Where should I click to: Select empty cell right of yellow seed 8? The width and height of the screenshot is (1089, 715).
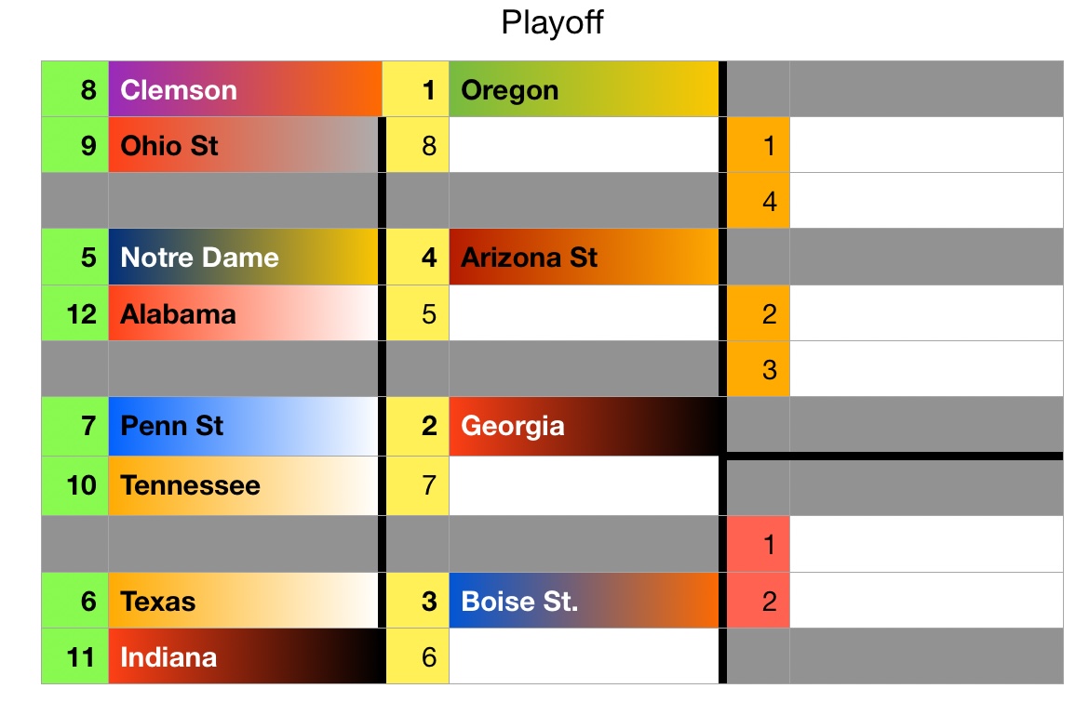pos(584,145)
